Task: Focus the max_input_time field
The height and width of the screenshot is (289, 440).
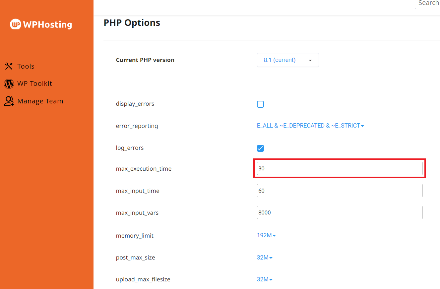Action: tap(340, 191)
